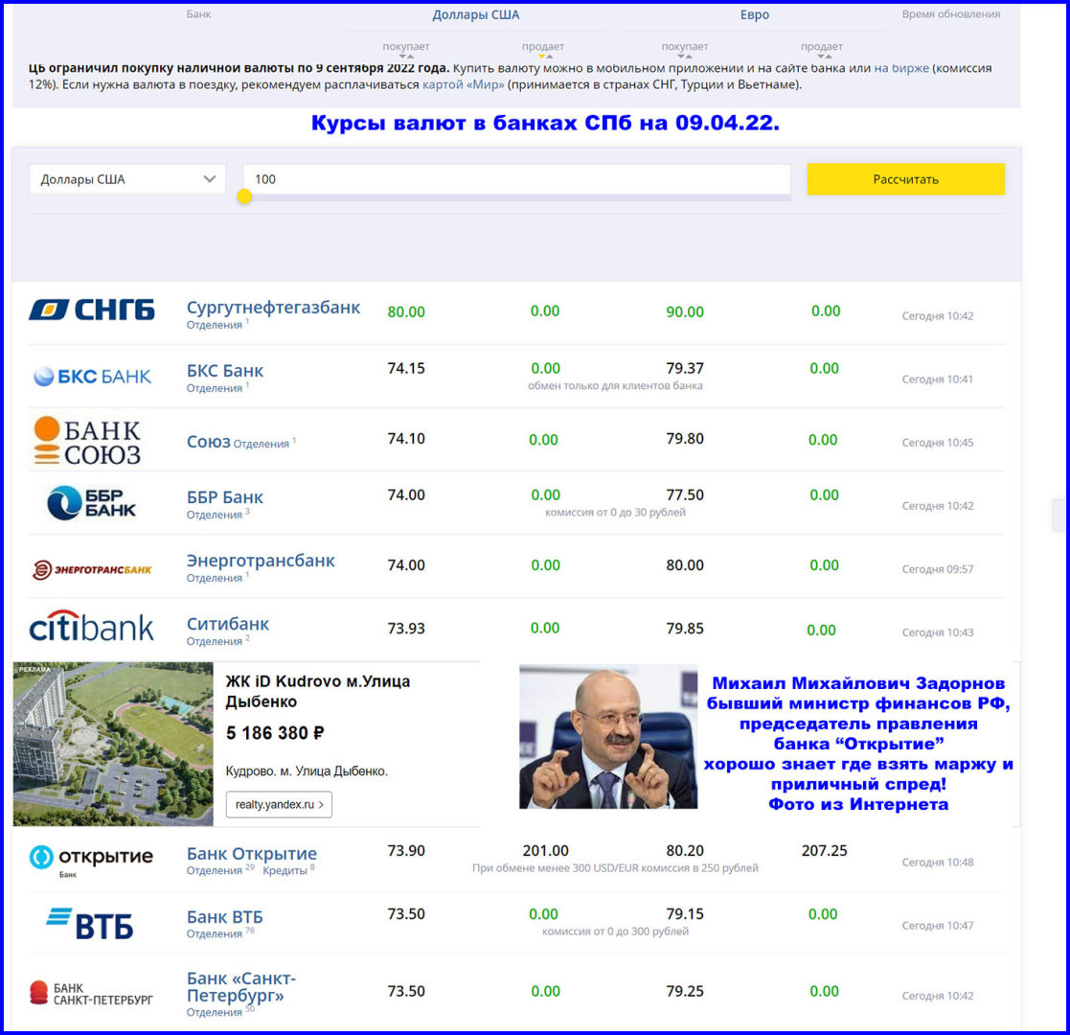Sort by dollar 'продает' column arrows
The image size is (1070, 1035).
tap(542, 57)
